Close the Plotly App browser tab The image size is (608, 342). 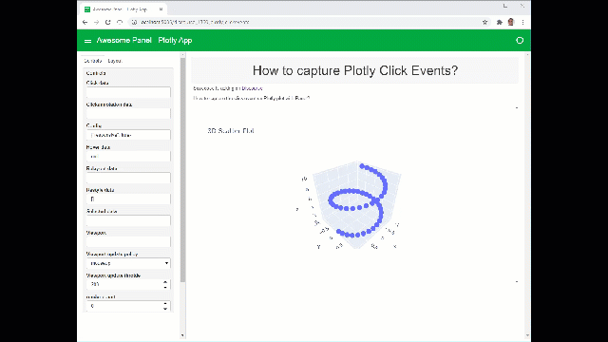tap(161, 9)
